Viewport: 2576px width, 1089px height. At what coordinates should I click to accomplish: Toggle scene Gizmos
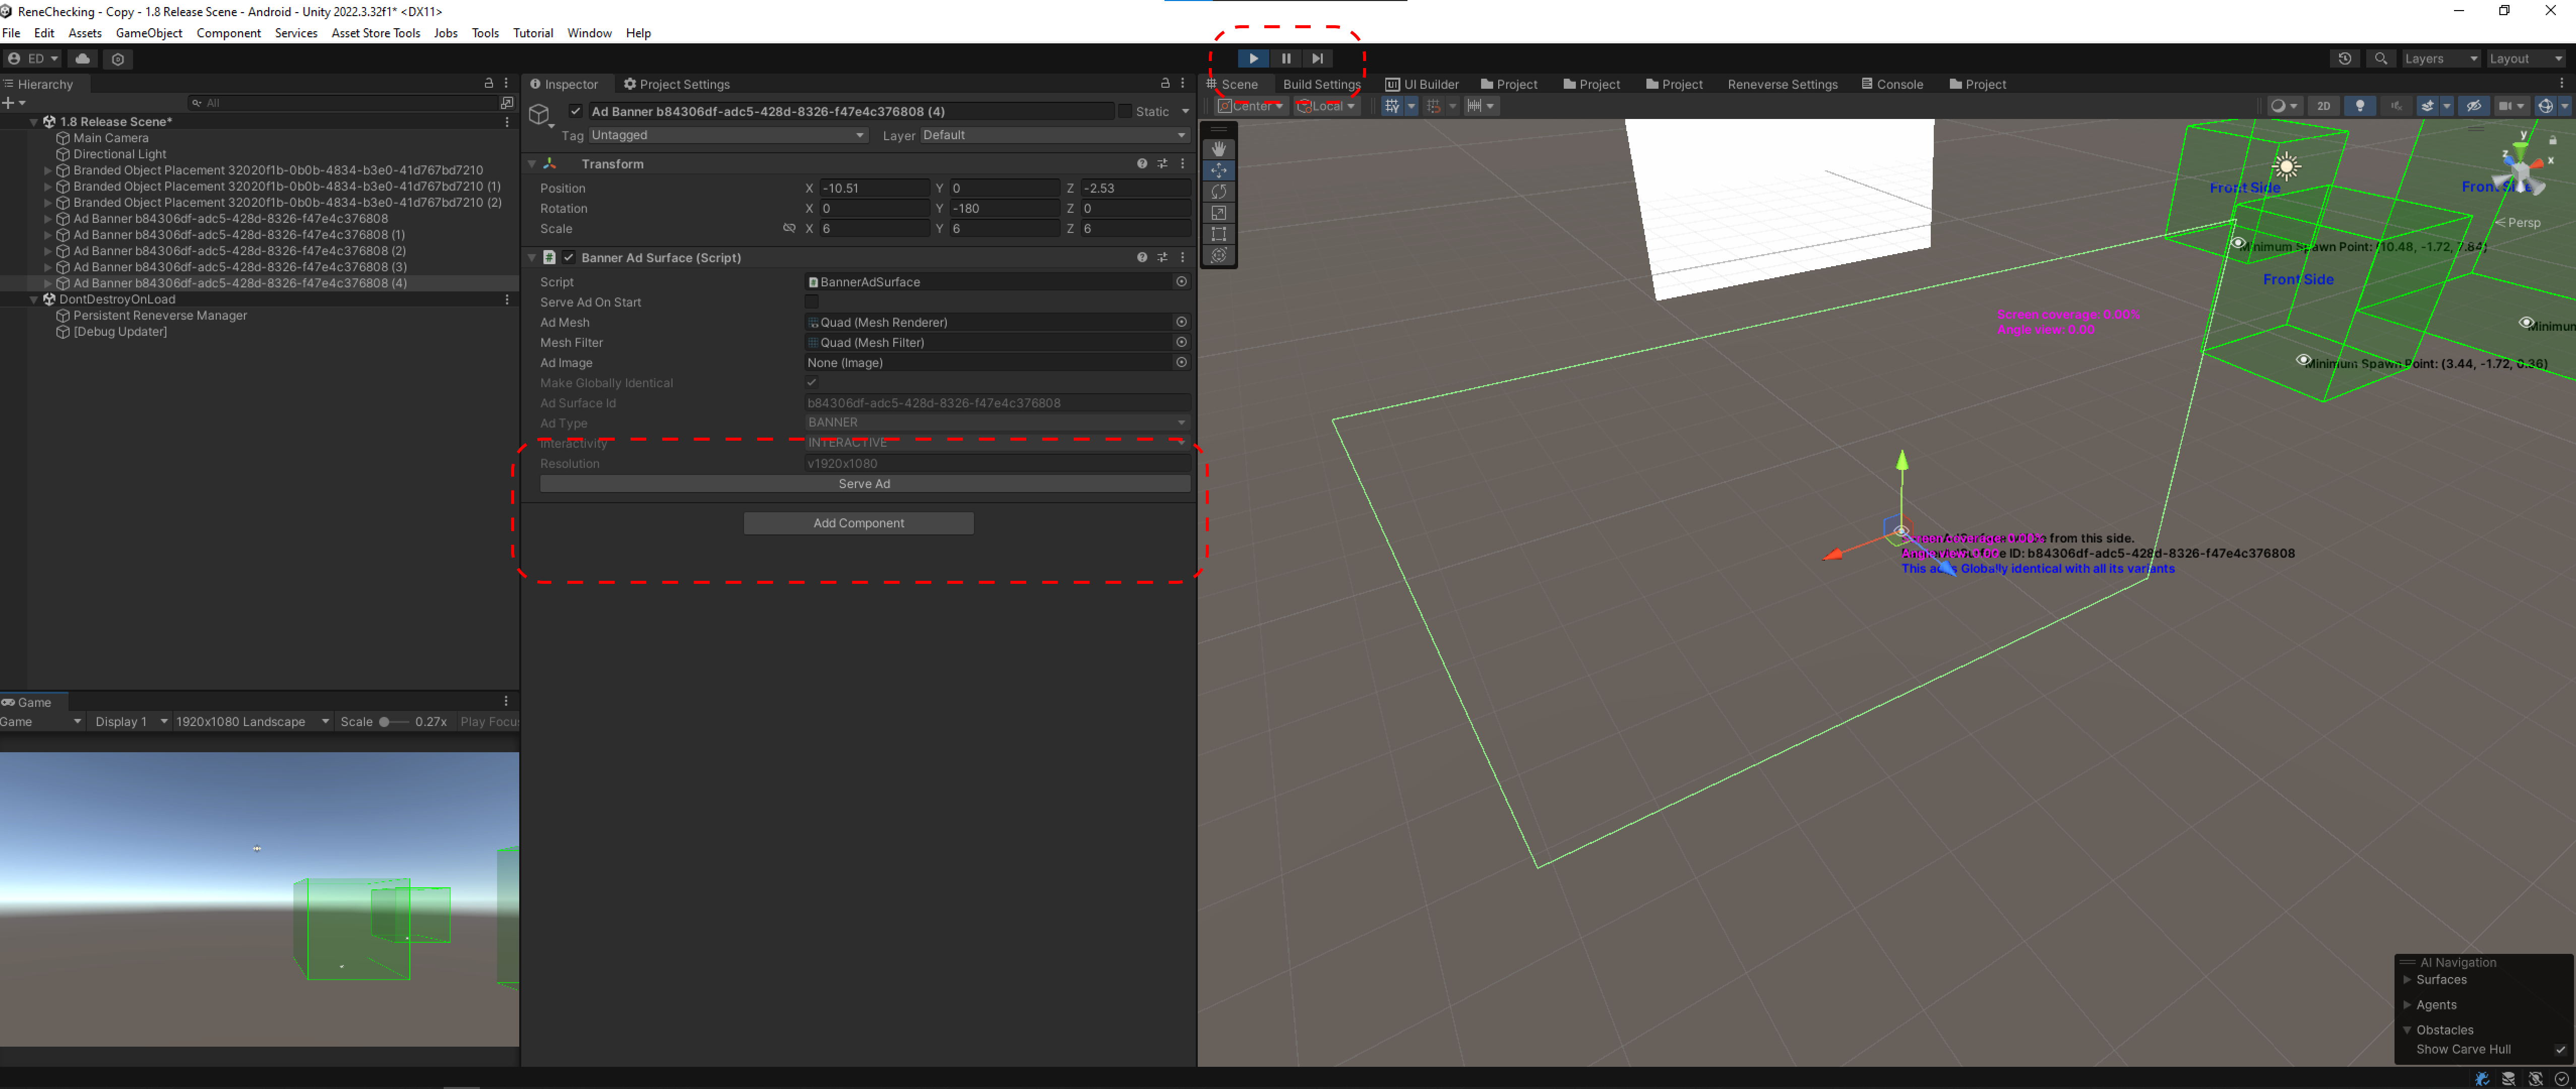(x=2546, y=106)
